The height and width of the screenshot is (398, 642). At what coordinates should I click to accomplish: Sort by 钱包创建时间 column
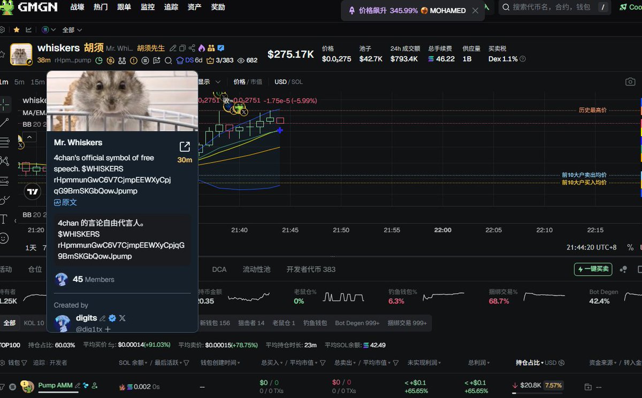pyautogui.click(x=220, y=363)
